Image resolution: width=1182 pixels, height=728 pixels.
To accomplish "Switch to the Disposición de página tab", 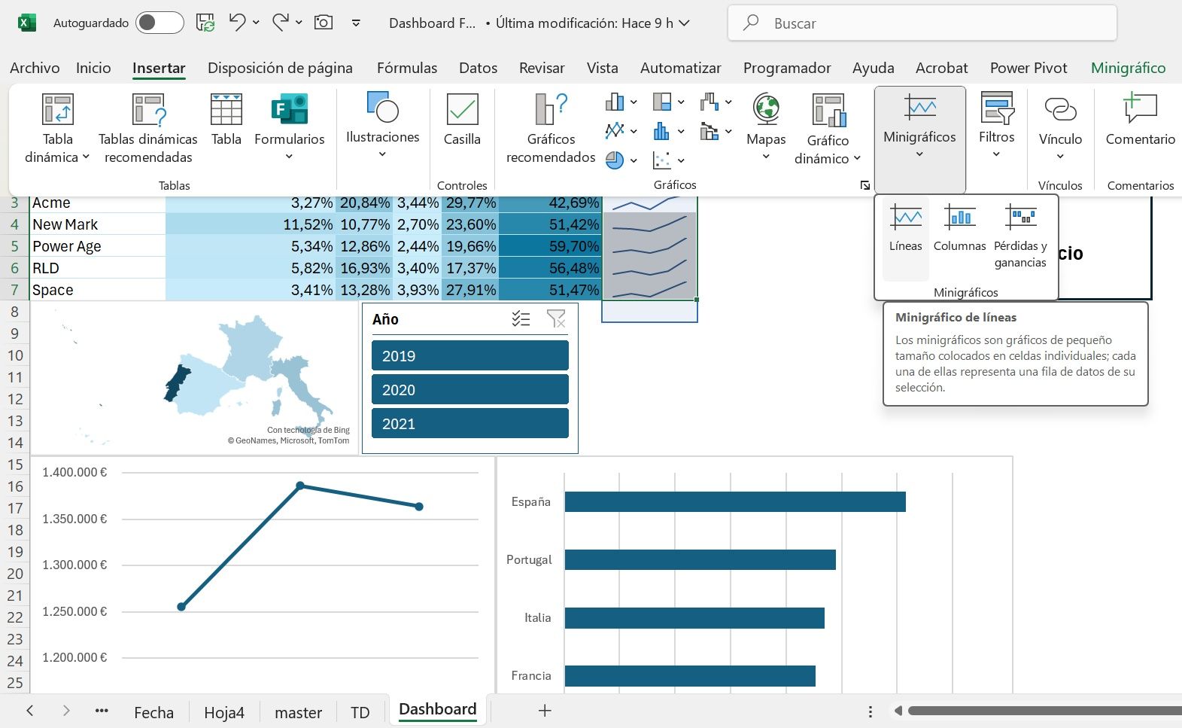I will 280,68.
